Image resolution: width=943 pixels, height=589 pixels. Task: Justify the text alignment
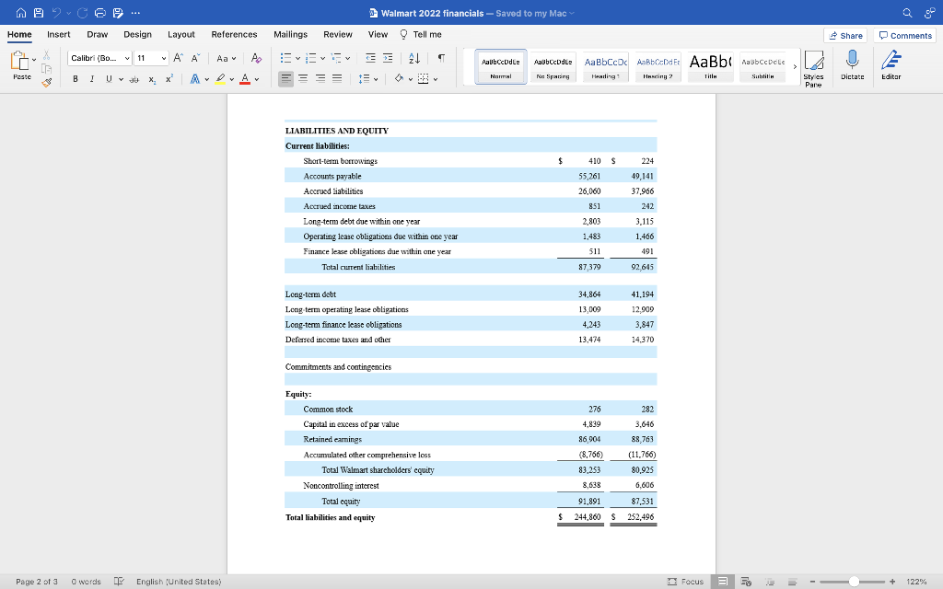(337, 79)
